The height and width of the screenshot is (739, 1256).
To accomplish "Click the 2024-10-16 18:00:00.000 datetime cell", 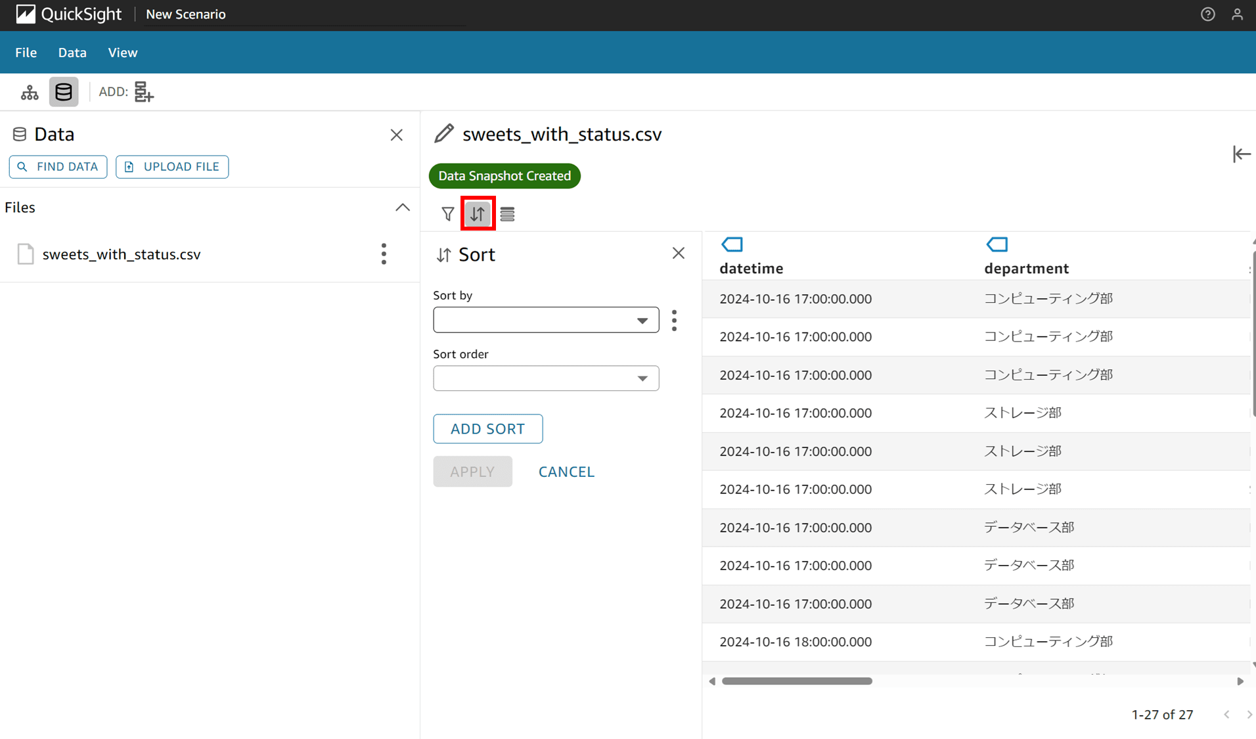I will (x=796, y=642).
